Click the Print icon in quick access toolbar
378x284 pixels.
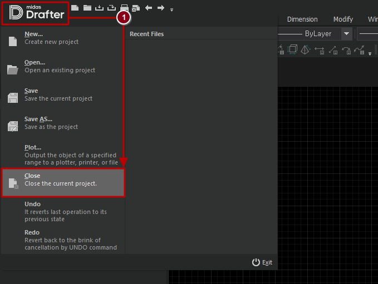[x=124, y=8]
